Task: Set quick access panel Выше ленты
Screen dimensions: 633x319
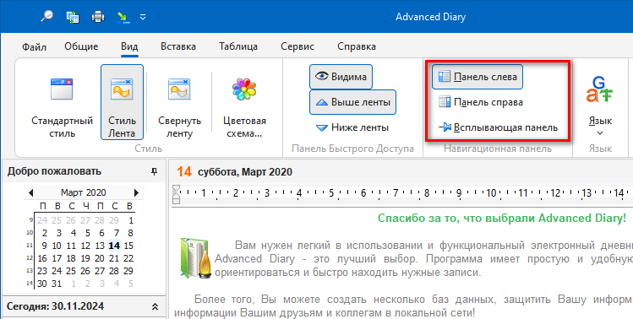Action: click(x=352, y=102)
